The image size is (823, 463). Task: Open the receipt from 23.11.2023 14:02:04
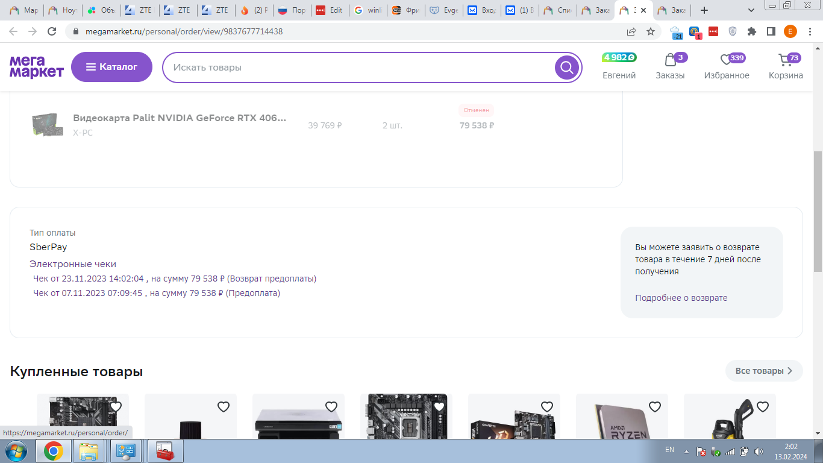175,279
